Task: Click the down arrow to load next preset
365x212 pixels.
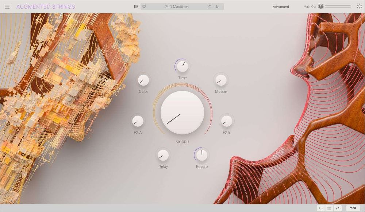Action: click(216, 6)
